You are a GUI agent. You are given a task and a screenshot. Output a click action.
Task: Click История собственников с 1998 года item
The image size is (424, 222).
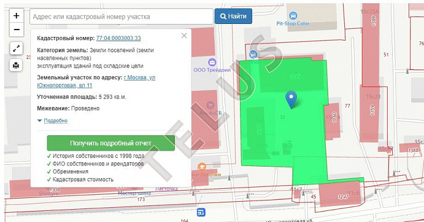[98, 156]
